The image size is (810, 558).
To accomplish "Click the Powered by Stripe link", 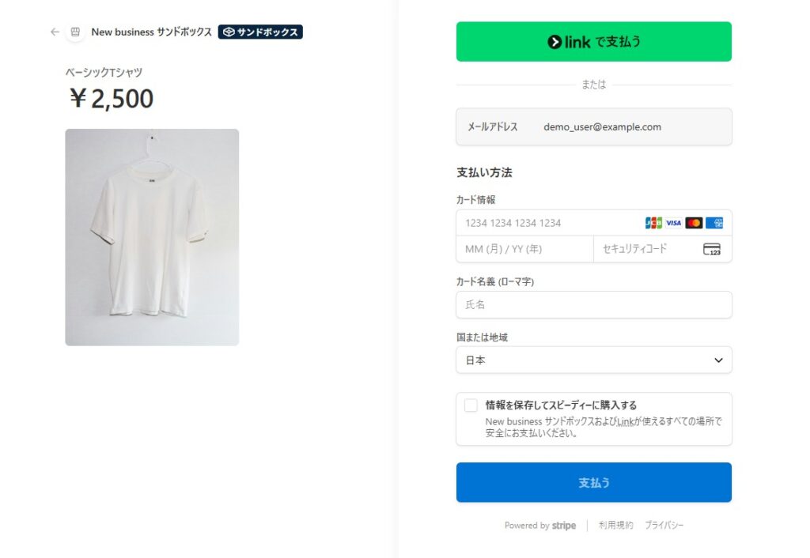I will (x=540, y=526).
